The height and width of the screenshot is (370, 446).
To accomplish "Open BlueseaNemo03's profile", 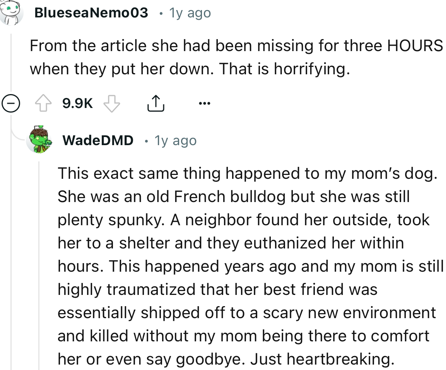I will click(91, 12).
